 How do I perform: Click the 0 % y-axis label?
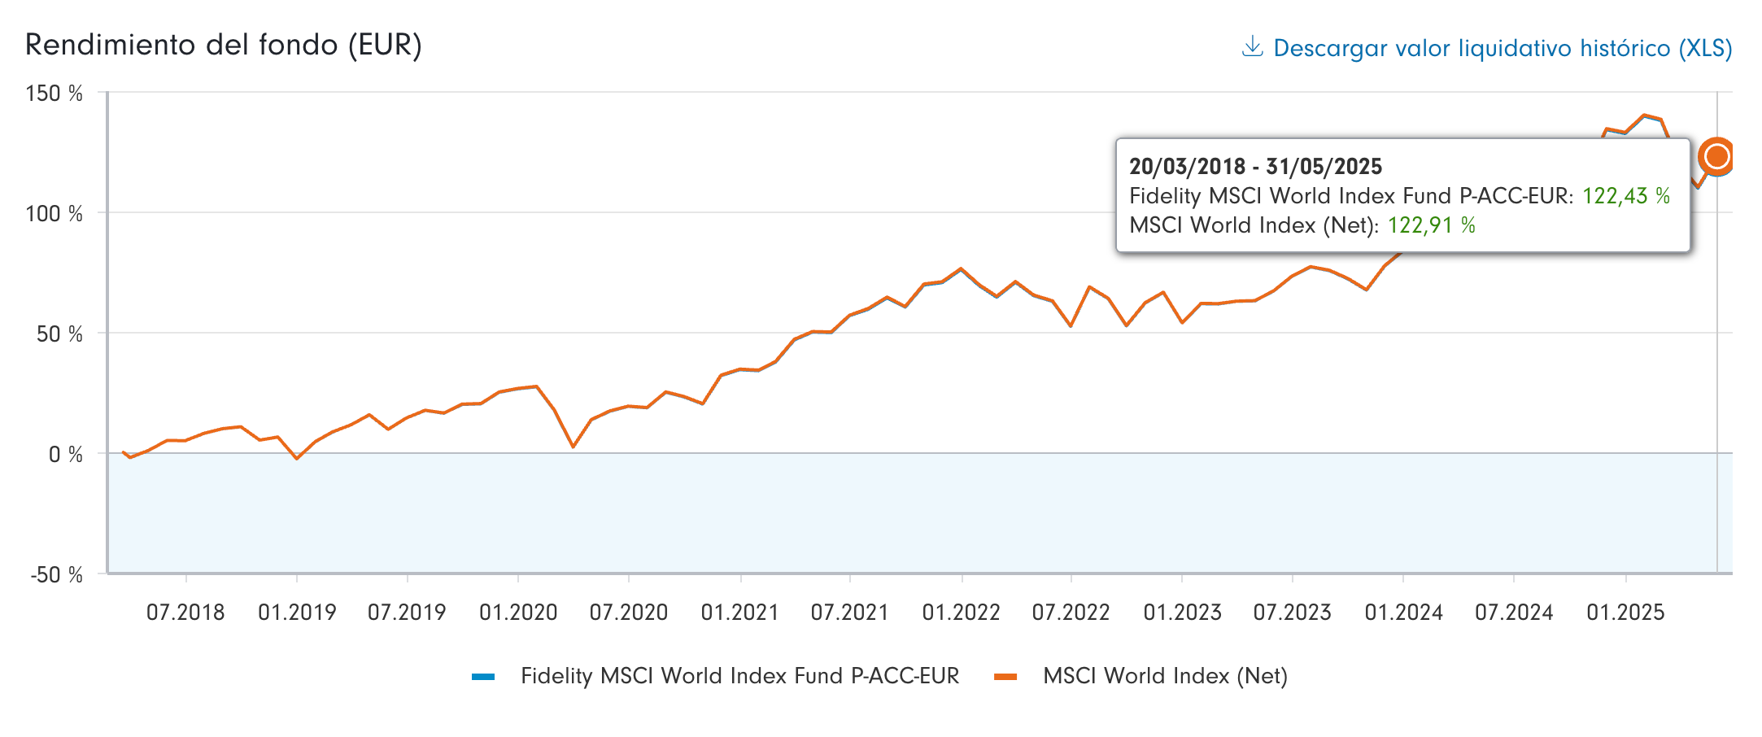coord(66,455)
